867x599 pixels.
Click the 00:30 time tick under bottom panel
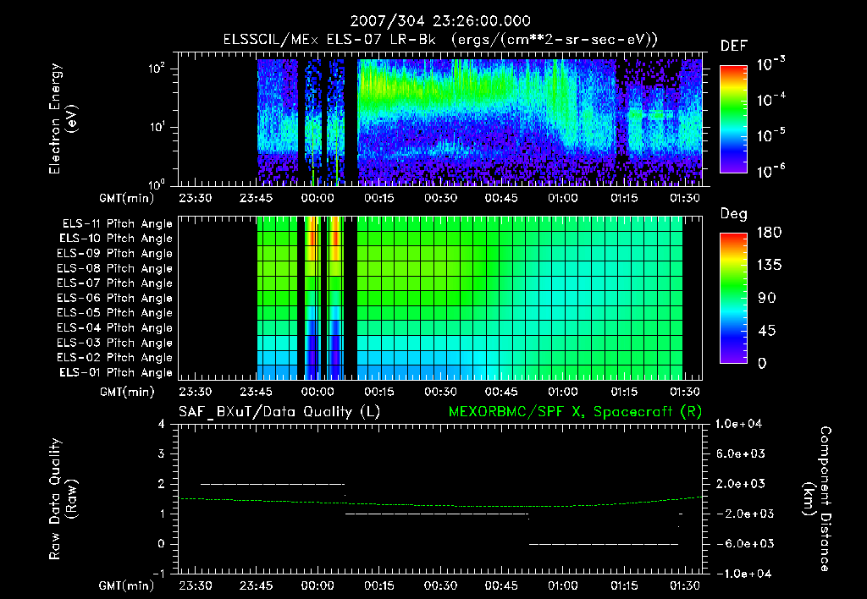pyautogui.click(x=440, y=585)
